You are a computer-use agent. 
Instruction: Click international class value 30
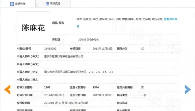(143, 49)
